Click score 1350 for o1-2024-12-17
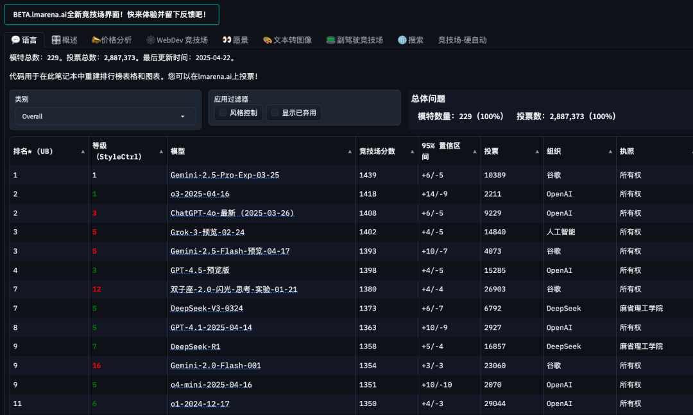This screenshot has height=415, width=693. pyautogui.click(x=368, y=404)
